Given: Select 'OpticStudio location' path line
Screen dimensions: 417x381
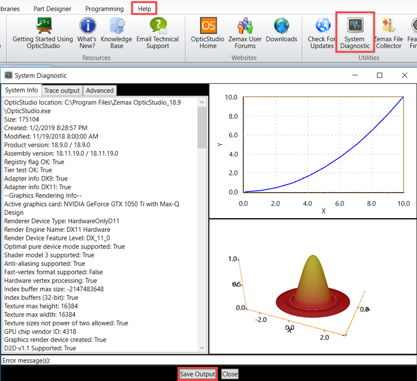Looking at the screenshot, I should (93, 107).
